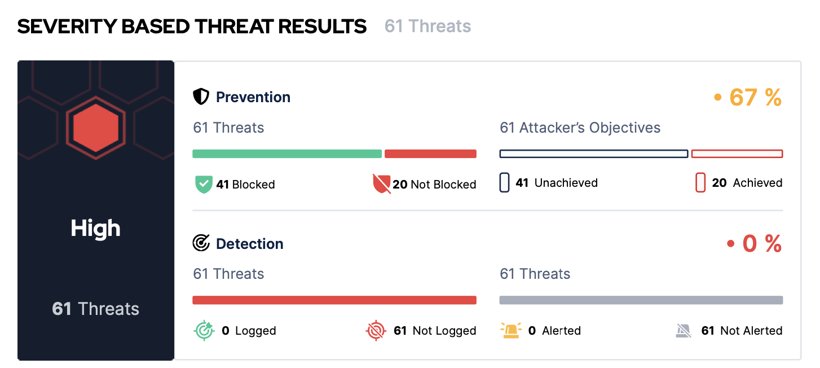Image resolution: width=820 pixels, height=368 pixels.
Task: Click the gray Not Alerted icon
Action: pyautogui.click(x=684, y=331)
